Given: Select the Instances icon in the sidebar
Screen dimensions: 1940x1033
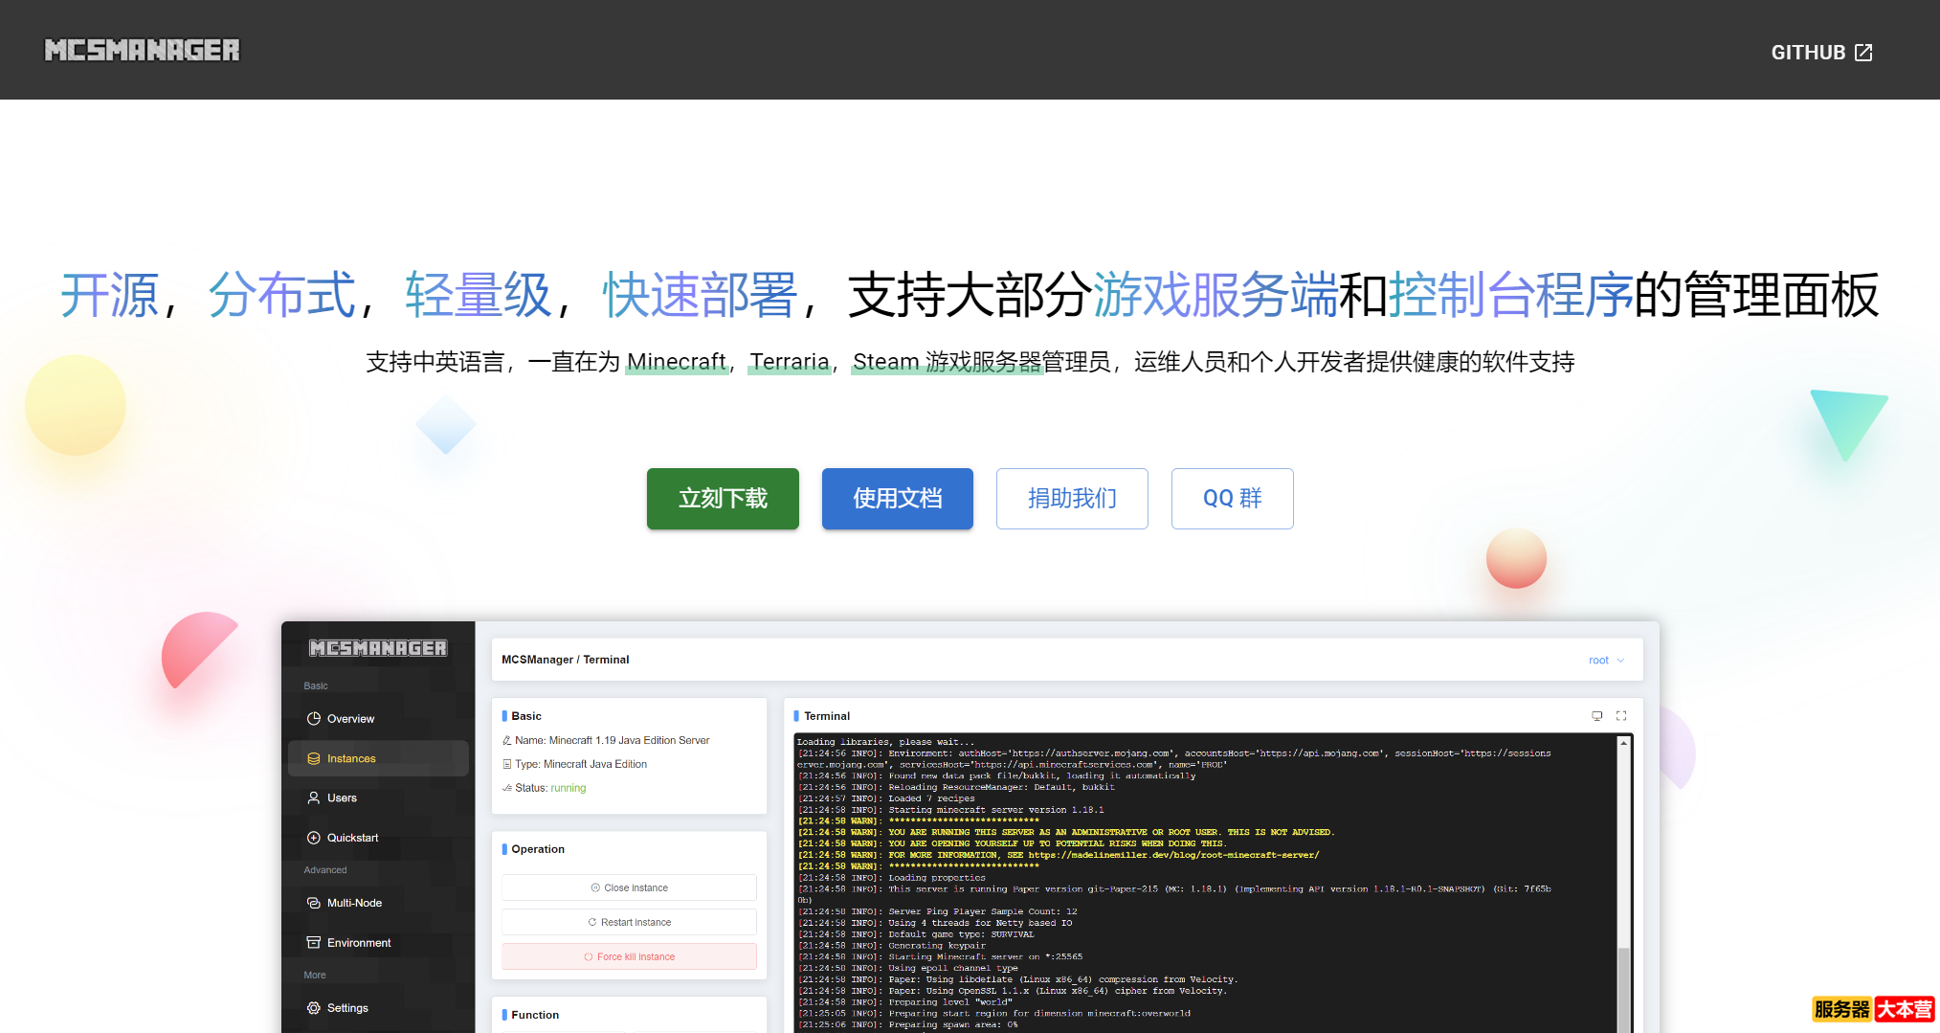Looking at the screenshot, I should tap(314, 758).
